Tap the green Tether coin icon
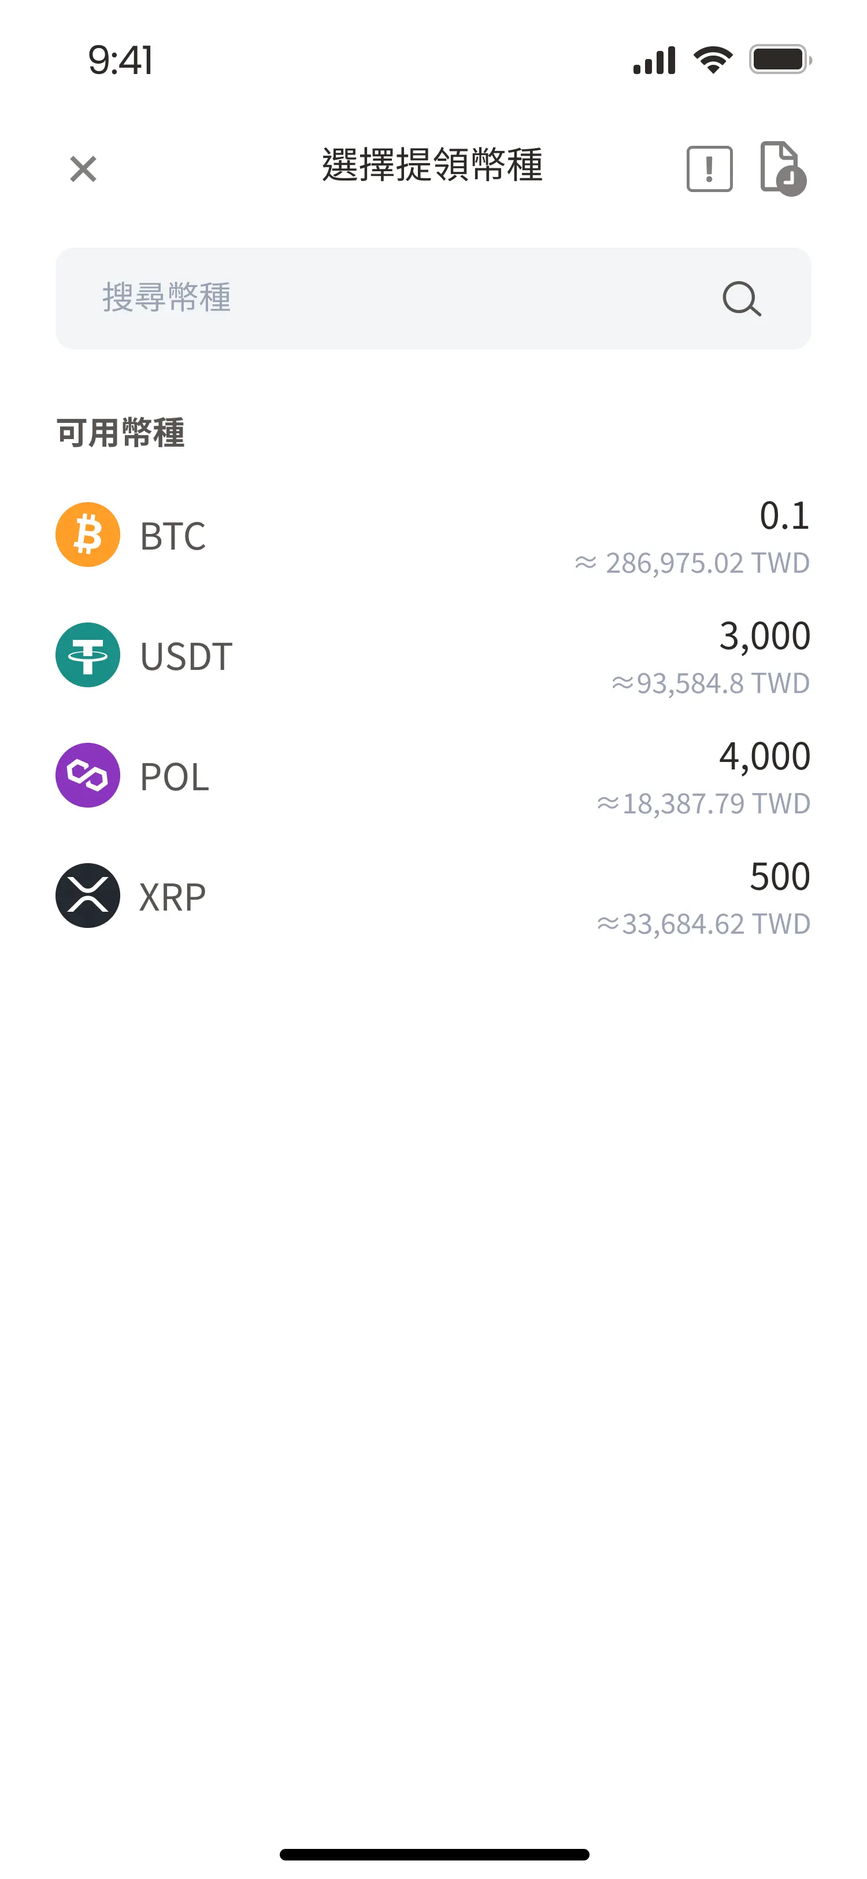The image size is (867, 1879). 88,655
